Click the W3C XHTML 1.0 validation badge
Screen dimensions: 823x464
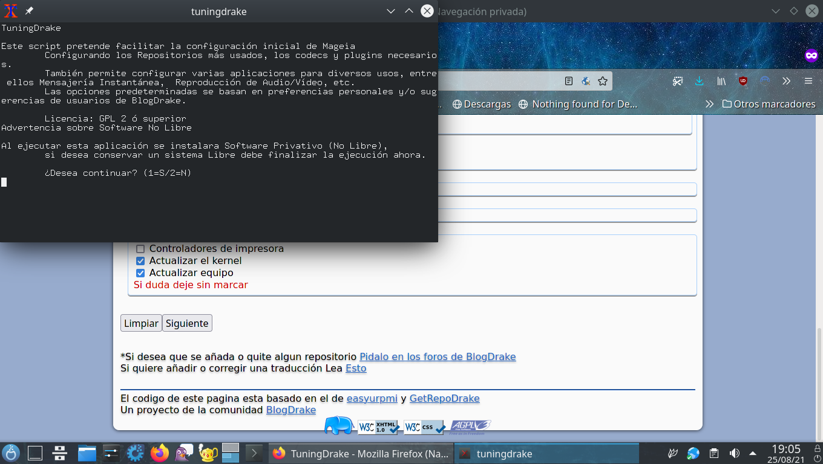point(379,427)
